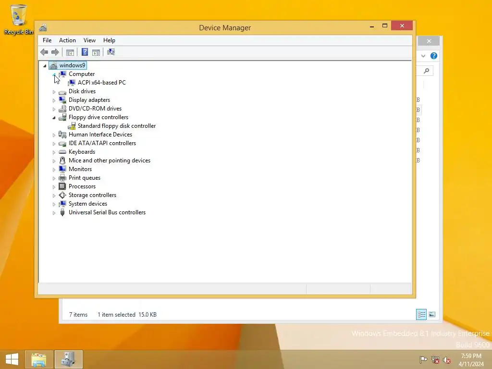The width and height of the screenshot is (492, 369).
Task: Click the Floppy drive controllers icon
Action: (x=62, y=117)
